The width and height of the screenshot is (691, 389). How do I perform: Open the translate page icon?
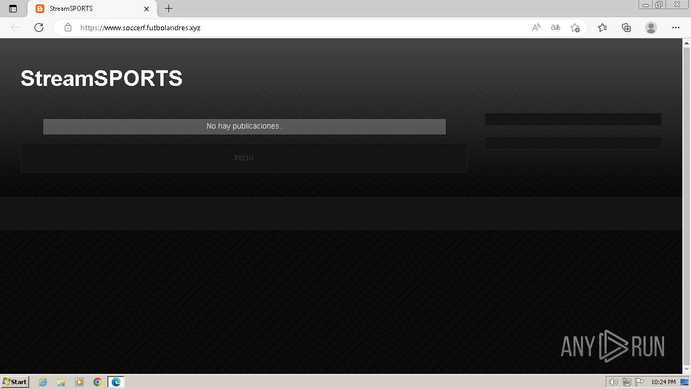coord(555,28)
